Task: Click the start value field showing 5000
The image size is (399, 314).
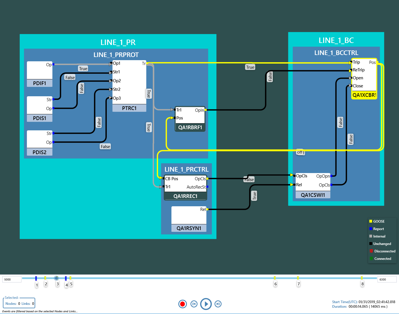Action: point(11,279)
